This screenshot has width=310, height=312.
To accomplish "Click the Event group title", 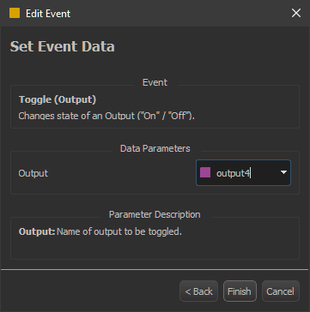I will (155, 82).
